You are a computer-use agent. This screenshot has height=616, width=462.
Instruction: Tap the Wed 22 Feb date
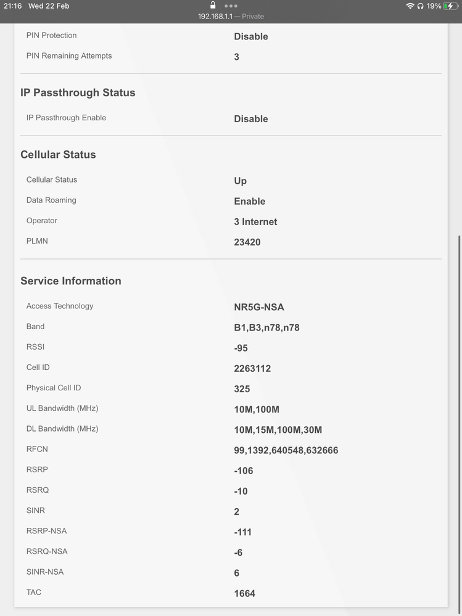pyautogui.click(x=49, y=6)
